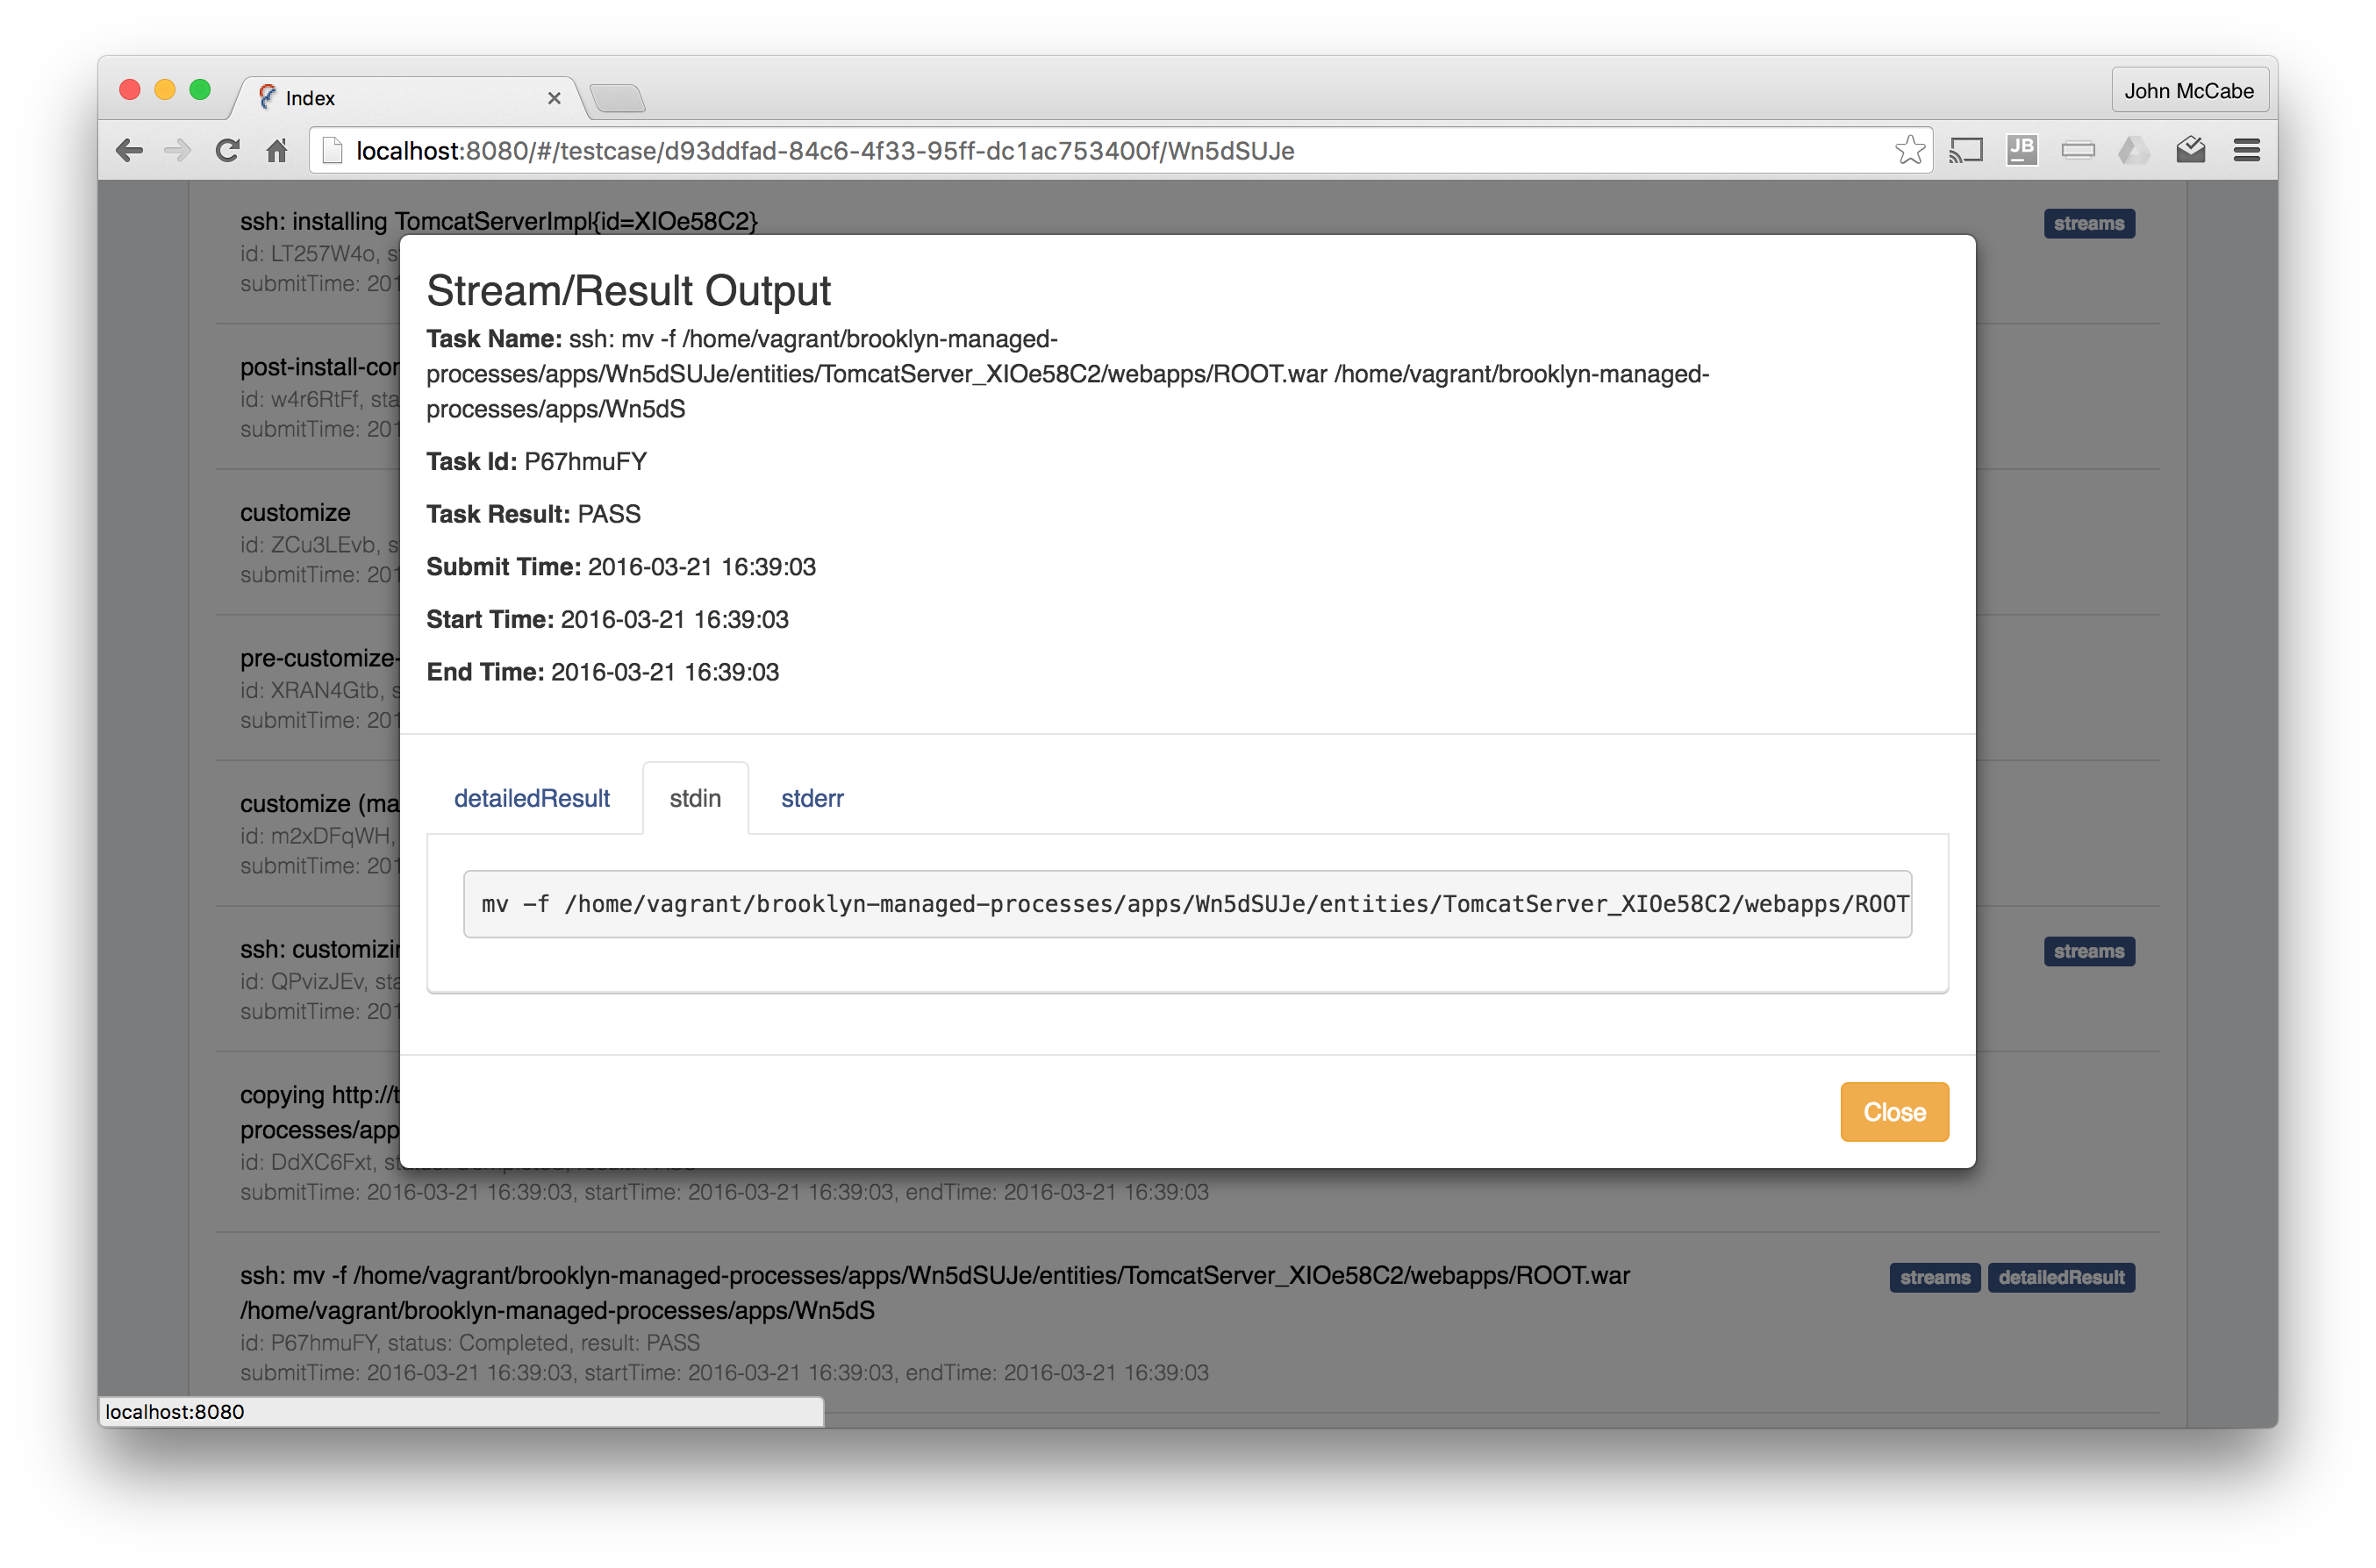The height and width of the screenshot is (1568, 2376).
Task: Click the Task Result PASS text
Action: coord(533,514)
